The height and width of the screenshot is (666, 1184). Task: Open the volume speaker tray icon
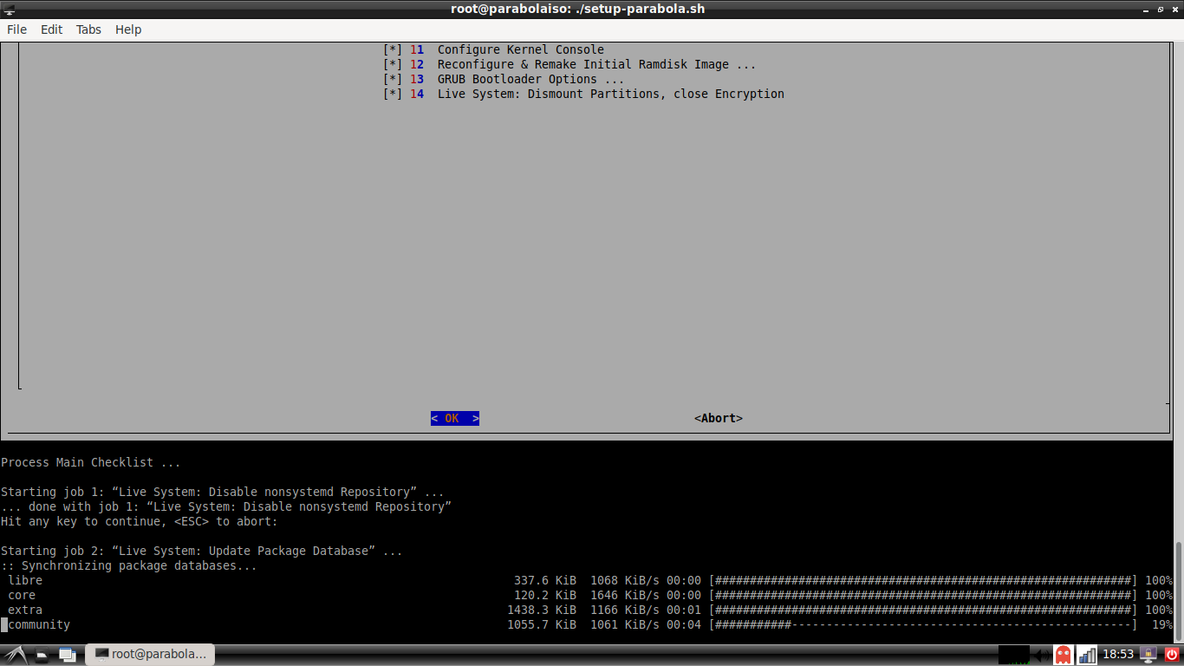pos(1040,654)
